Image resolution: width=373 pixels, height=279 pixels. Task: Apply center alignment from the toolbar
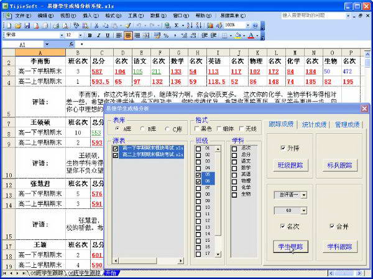point(128,35)
